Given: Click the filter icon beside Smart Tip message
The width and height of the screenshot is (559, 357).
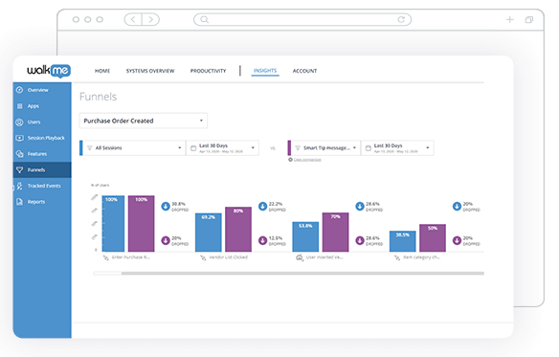Looking at the screenshot, I should 298,147.
